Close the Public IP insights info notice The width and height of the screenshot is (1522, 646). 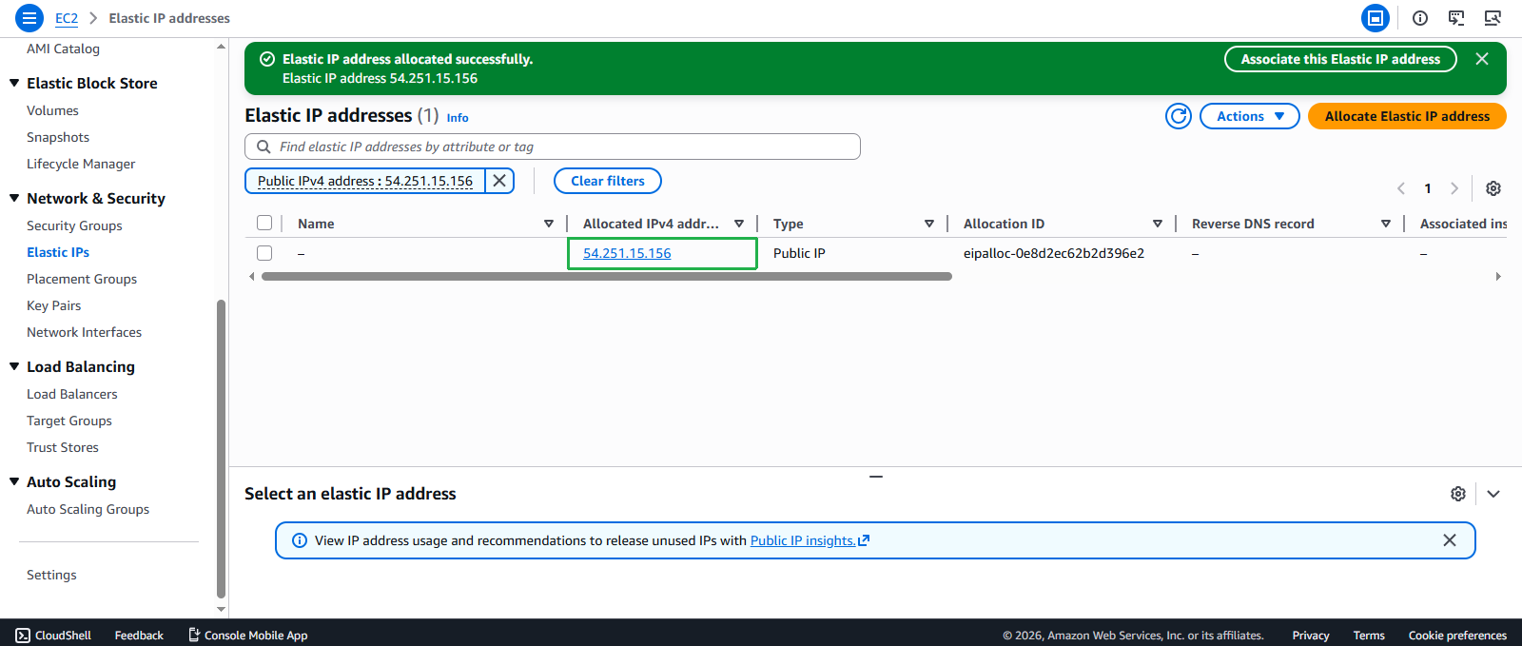[1450, 540]
